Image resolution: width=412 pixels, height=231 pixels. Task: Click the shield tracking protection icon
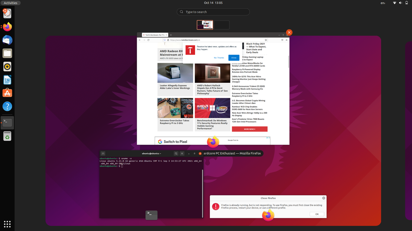coord(165,40)
